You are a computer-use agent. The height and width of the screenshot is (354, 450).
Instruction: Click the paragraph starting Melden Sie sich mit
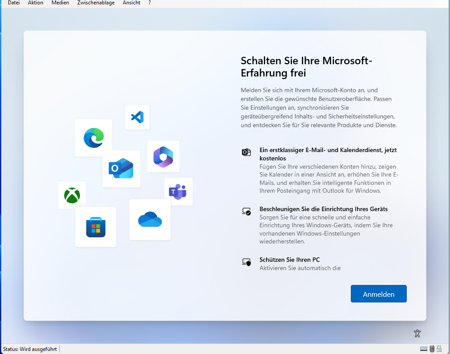[x=319, y=108]
